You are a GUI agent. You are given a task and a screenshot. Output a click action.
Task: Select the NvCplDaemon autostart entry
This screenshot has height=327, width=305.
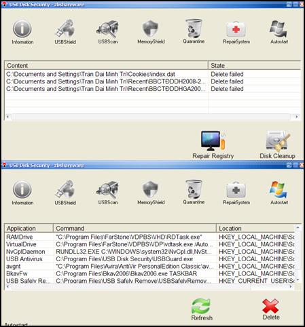[149, 252]
